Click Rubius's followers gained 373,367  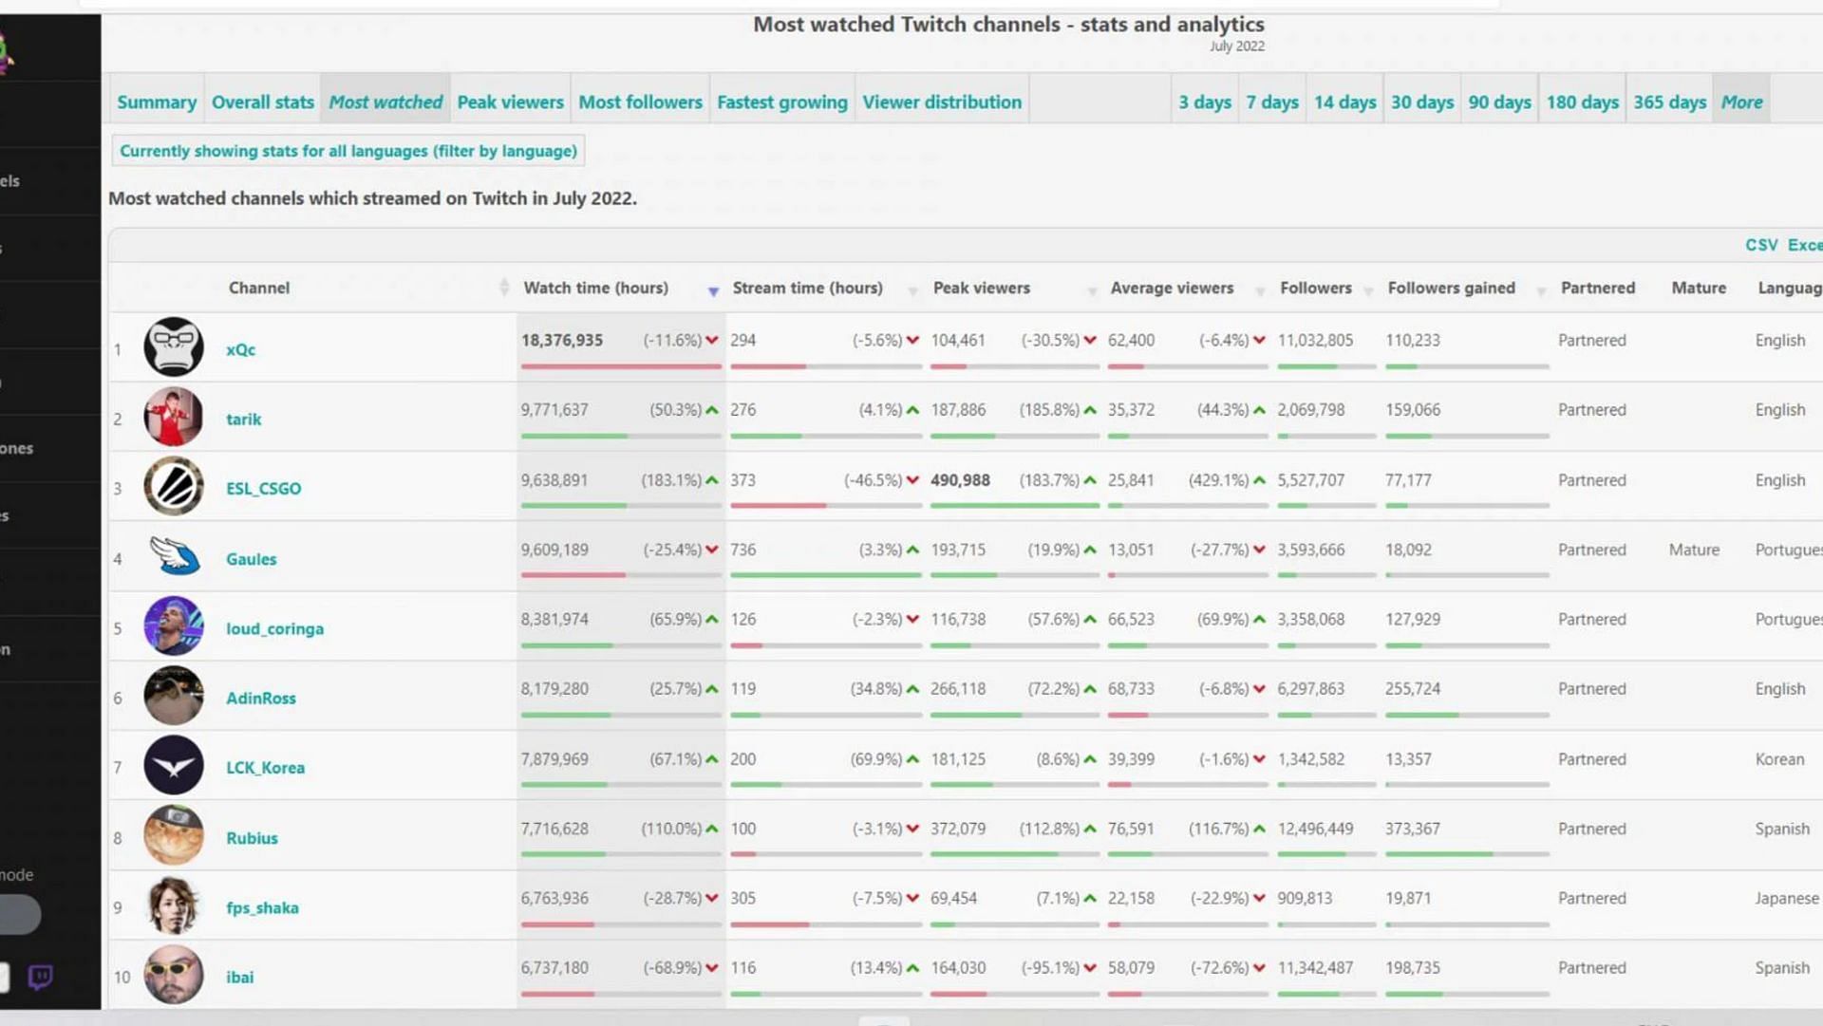1412,829
